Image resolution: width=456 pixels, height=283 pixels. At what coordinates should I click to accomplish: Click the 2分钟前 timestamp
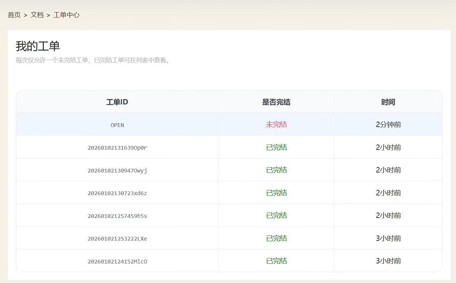point(388,124)
